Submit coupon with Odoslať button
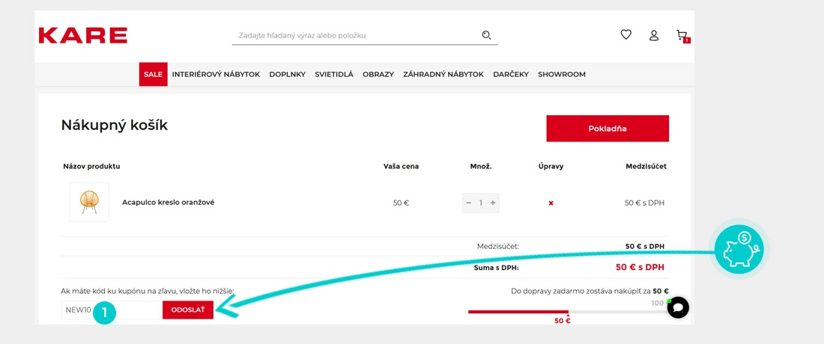 pos(188,310)
